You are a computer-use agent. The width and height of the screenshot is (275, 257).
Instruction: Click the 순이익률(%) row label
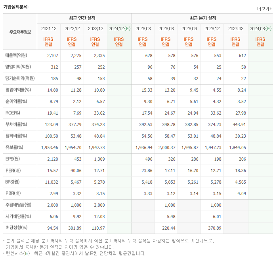click(16, 101)
